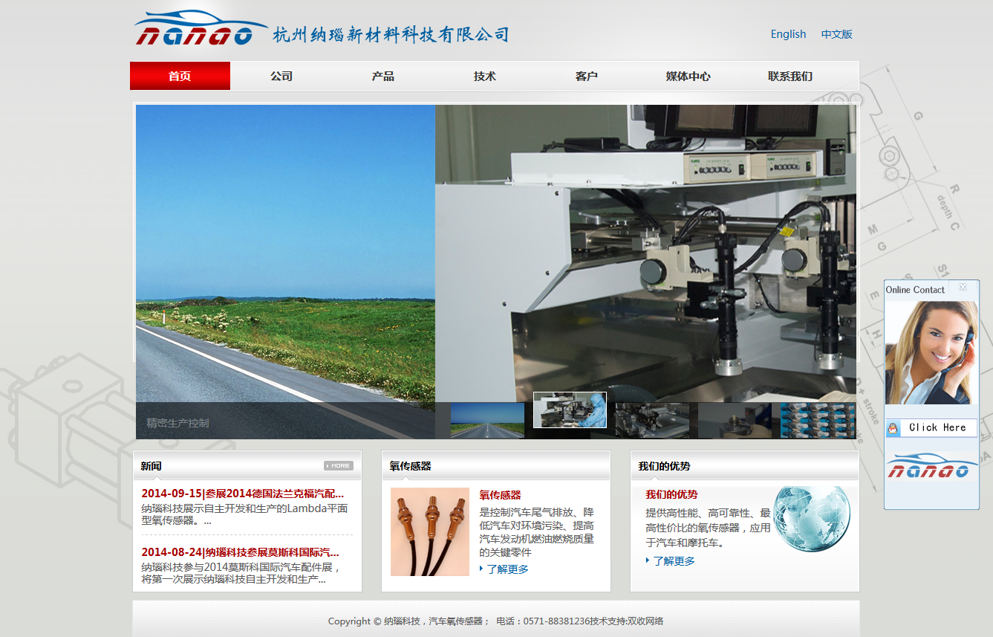Open the MORE button in the 新闻 panel

[338, 466]
